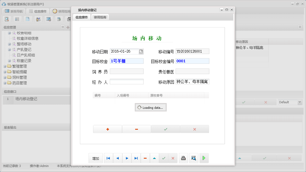Click inside the 经办人 input field
The height and width of the screenshot is (172, 306).
pyautogui.click(x=127, y=82)
